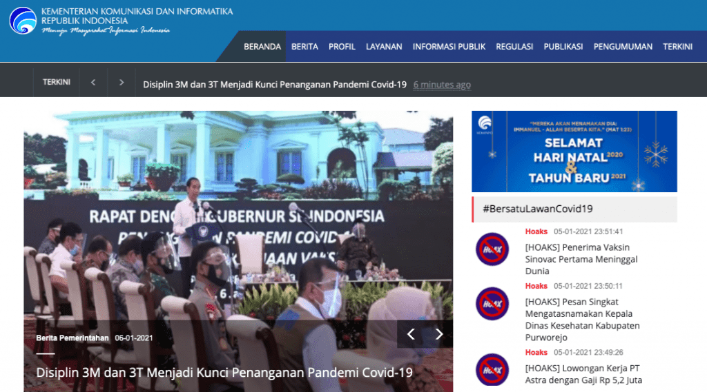This screenshot has width=707, height=392.
Task: Select Regulasi in the navigation bar
Action: (514, 47)
